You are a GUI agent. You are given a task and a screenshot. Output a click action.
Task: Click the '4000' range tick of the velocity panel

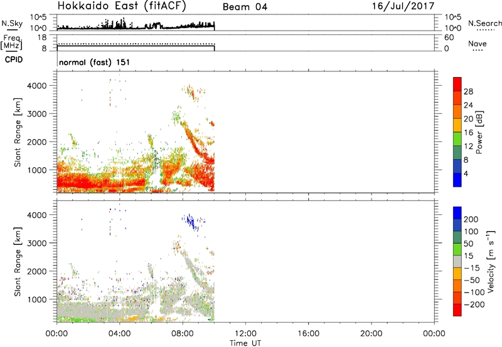tap(36, 215)
